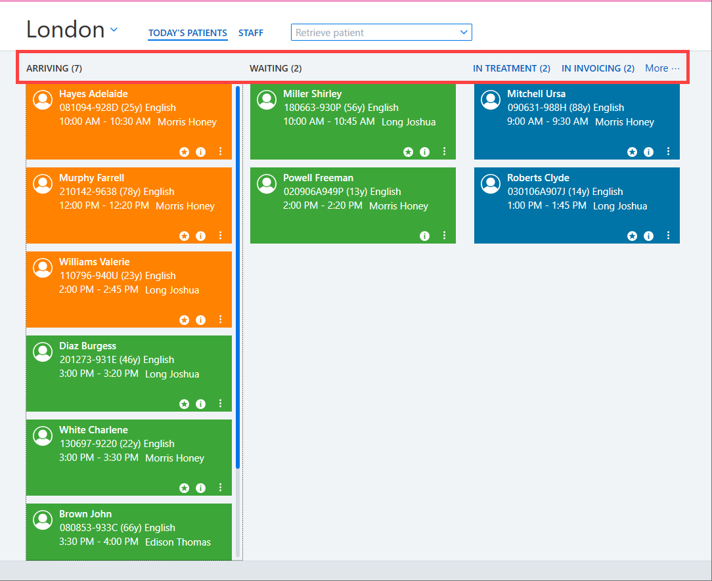This screenshot has width=712, height=581.
Task: Click avatar icon of Miller Shirley
Action: click(267, 100)
